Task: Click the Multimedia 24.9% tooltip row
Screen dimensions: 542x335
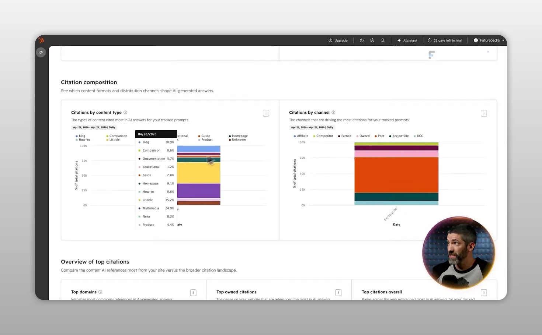Action: click(156, 208)
